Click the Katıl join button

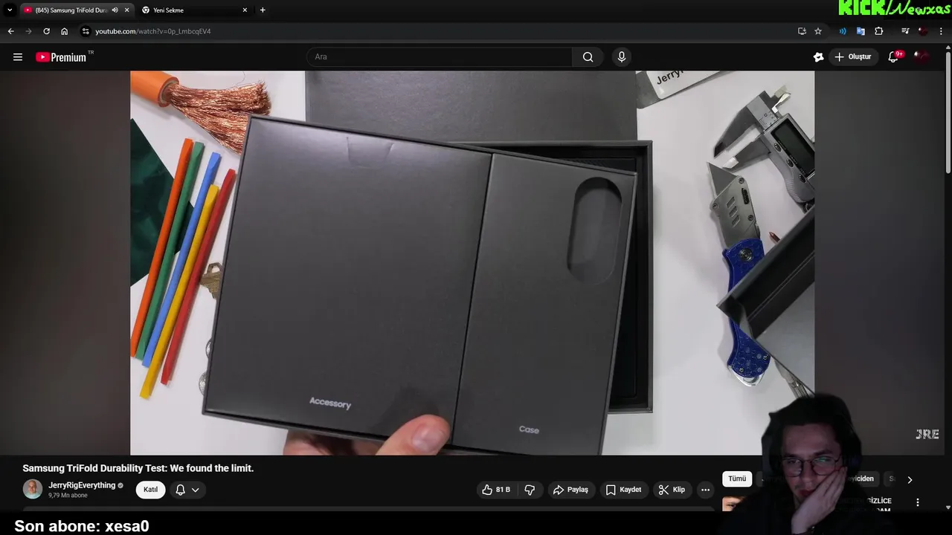[x=150, y=490]
